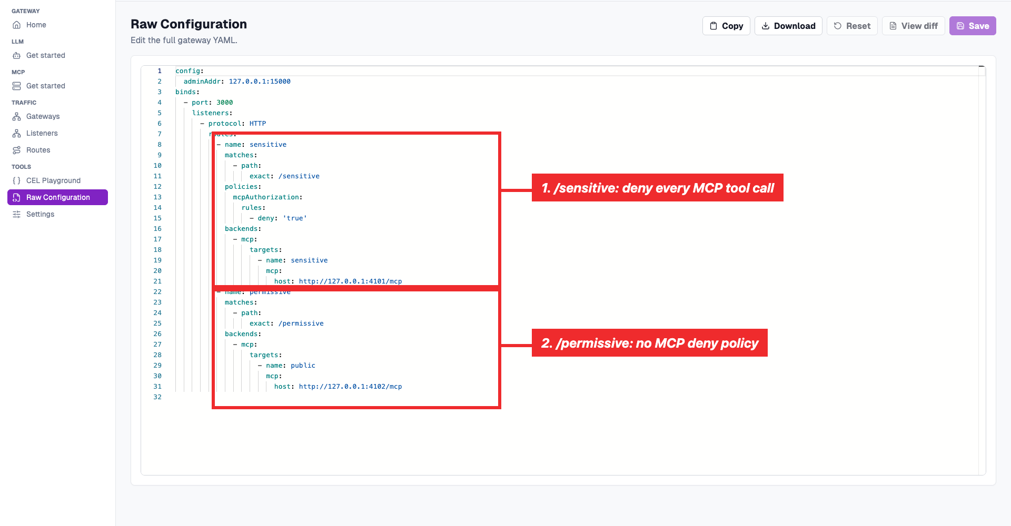Click the Routes icon
1011x526 pixels.
[16, 150]
